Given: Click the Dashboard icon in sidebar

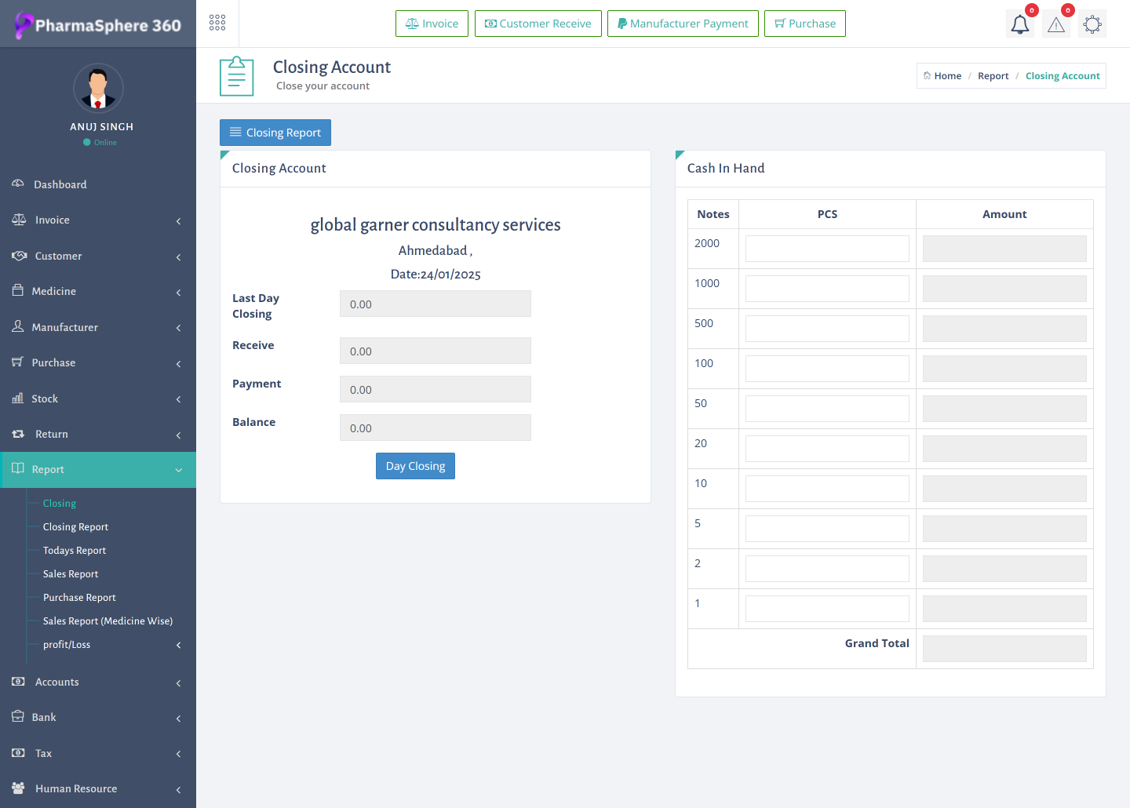Looking at the screenshot, I should coord(18,184).
